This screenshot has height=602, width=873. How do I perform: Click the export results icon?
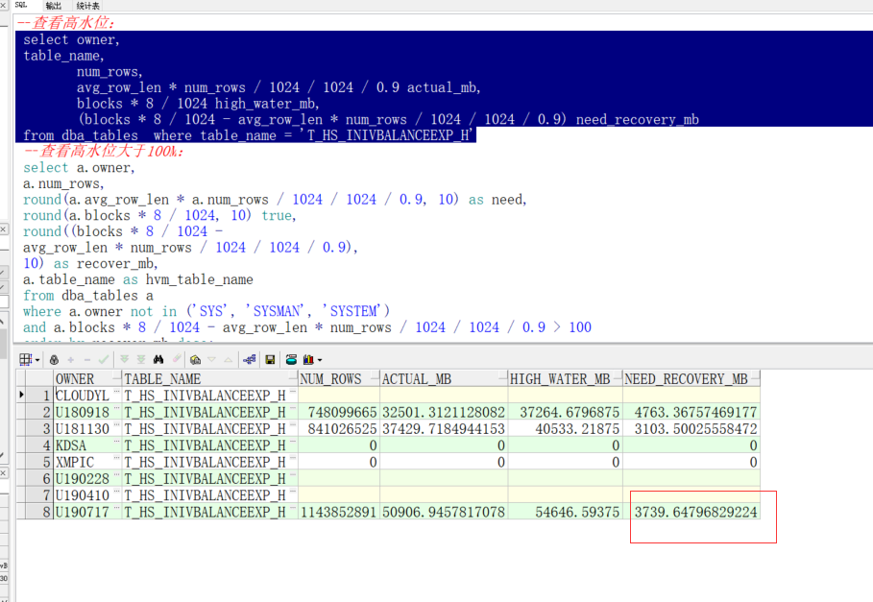pos(250,359)
